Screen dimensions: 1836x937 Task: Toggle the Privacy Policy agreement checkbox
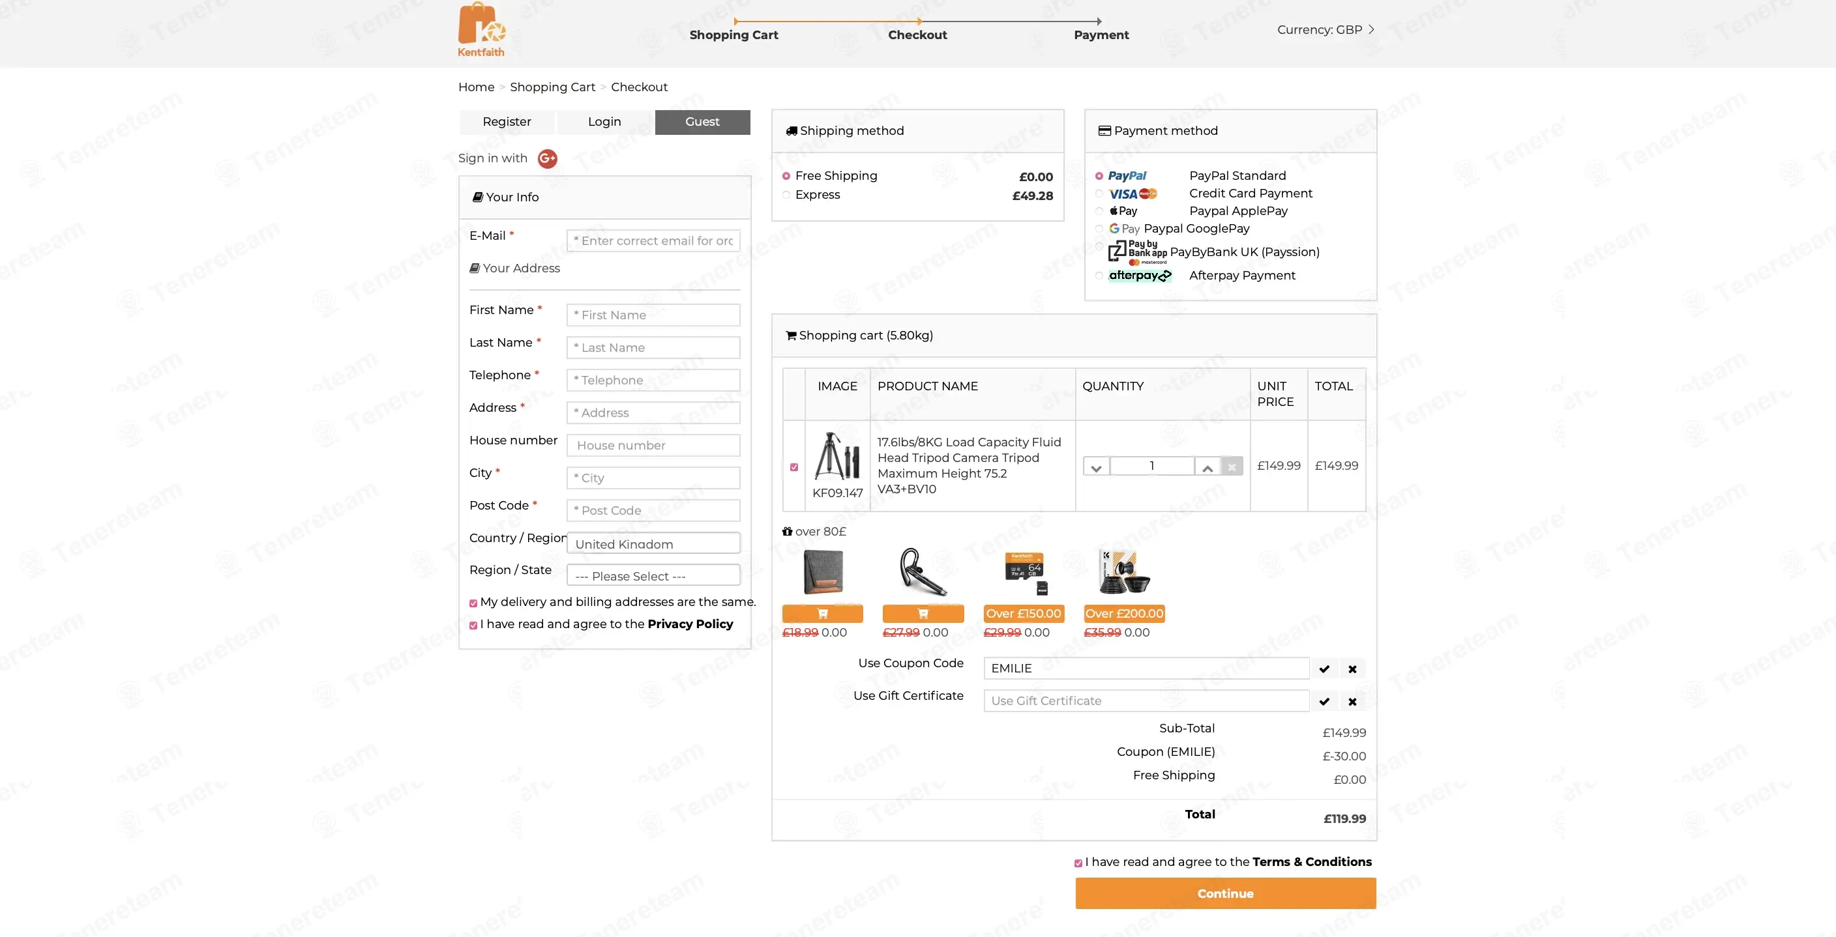(473, 626)
